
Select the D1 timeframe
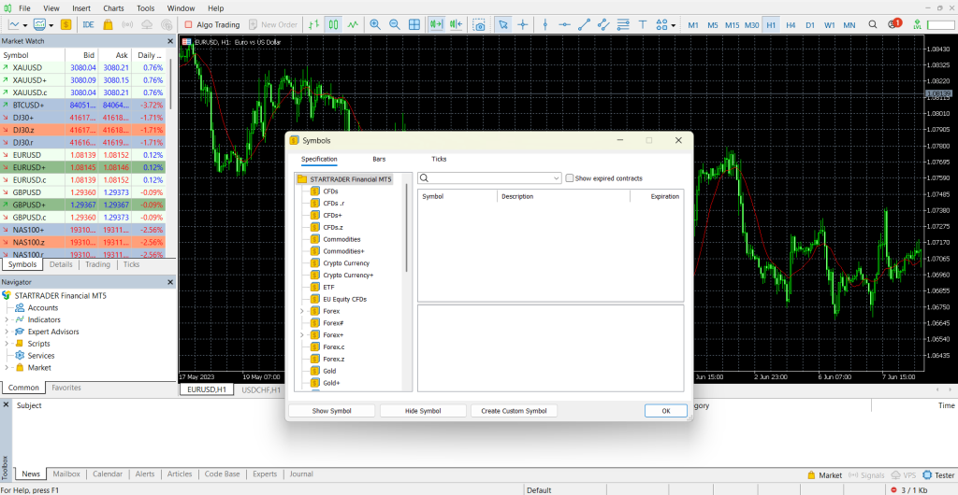(810, 25)
